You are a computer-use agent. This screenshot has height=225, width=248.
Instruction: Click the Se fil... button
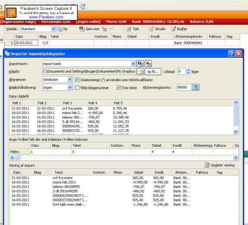click(x=153, y=72)
